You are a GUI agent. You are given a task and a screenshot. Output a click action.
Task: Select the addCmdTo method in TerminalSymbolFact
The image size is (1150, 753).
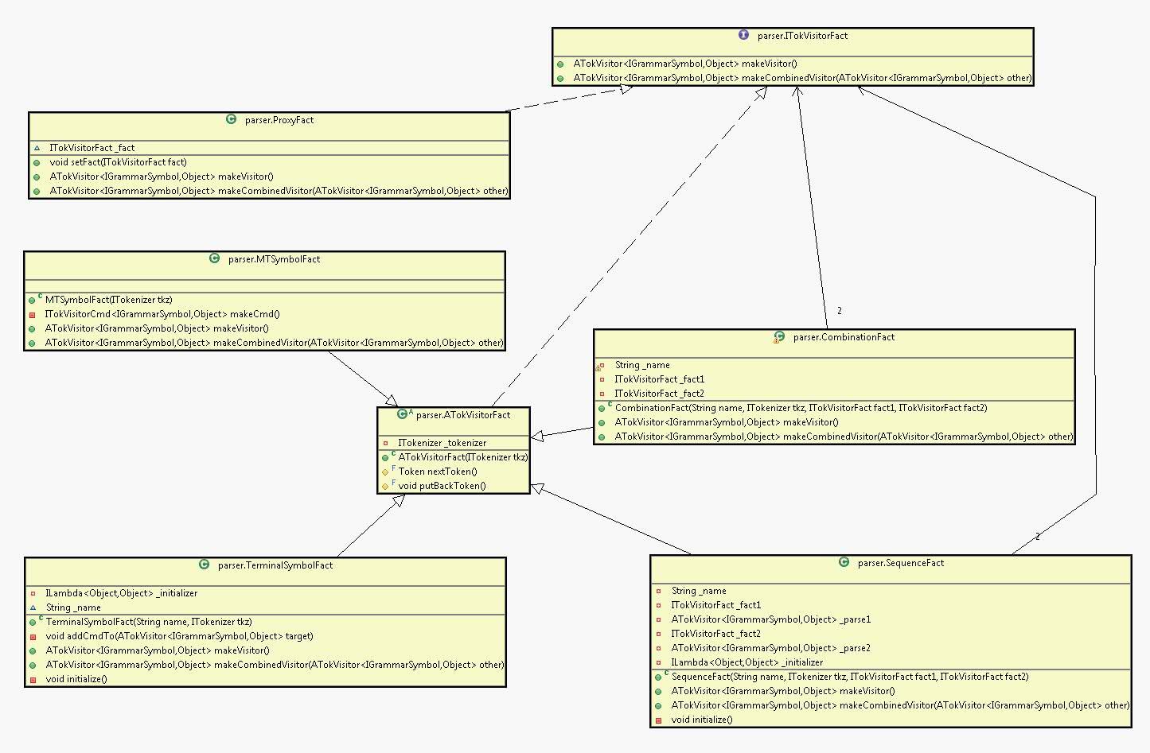179,636
